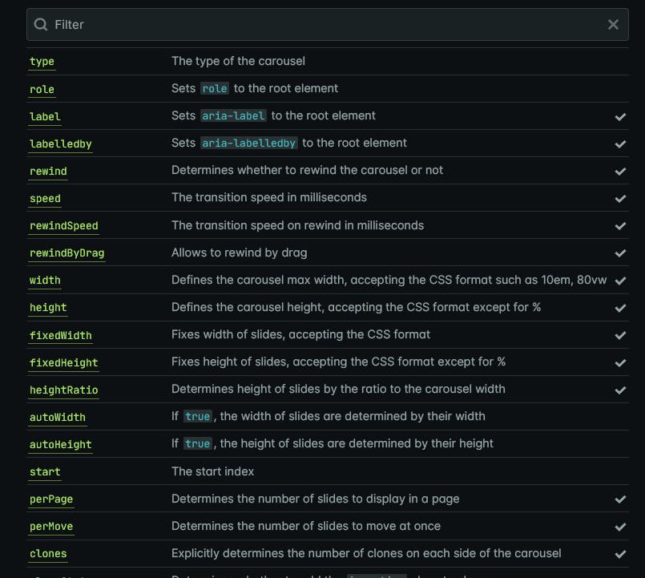This screenshot has width=645, height=578.
Task: Open the autoHeight option link
Action: [x=61, y=445]
